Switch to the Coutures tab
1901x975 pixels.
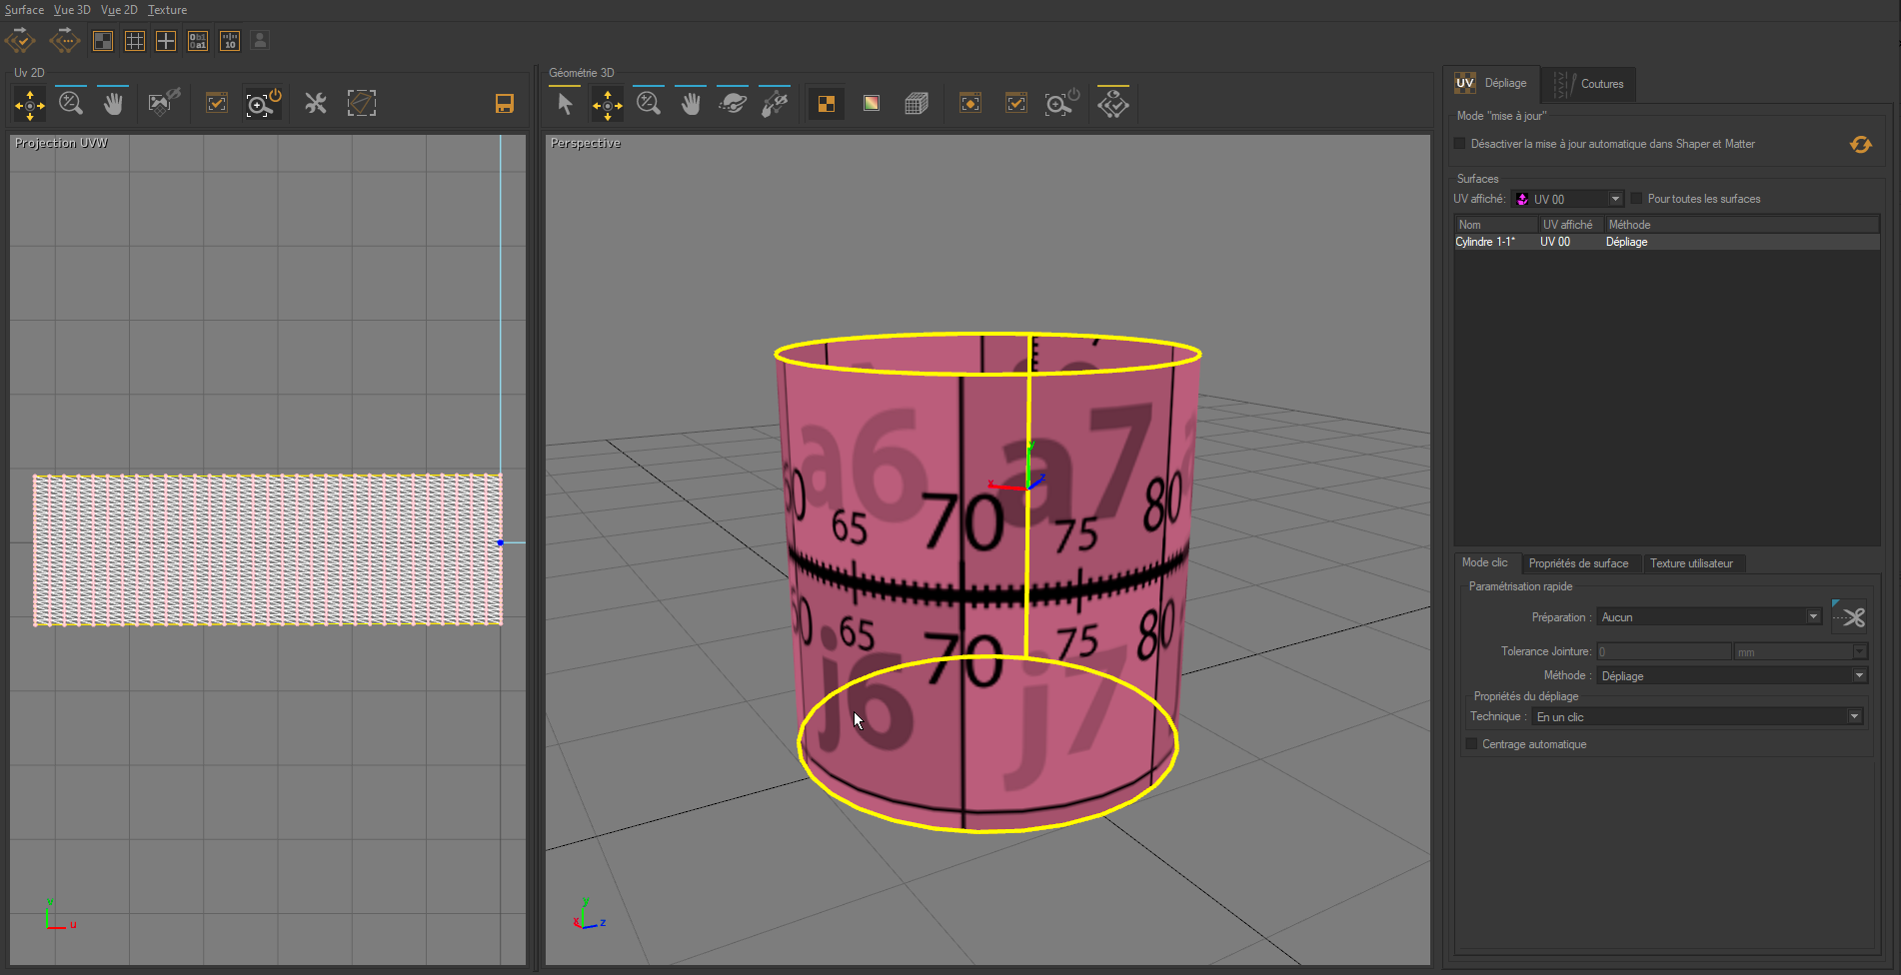click(1601, 84)
